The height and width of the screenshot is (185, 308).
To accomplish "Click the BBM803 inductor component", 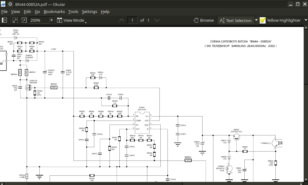I will click(x=188, y=161).
